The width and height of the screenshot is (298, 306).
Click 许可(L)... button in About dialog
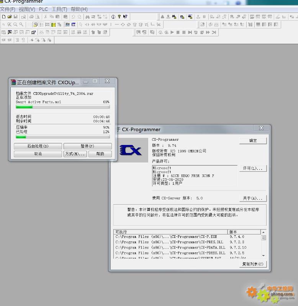(x=253, y=168)
